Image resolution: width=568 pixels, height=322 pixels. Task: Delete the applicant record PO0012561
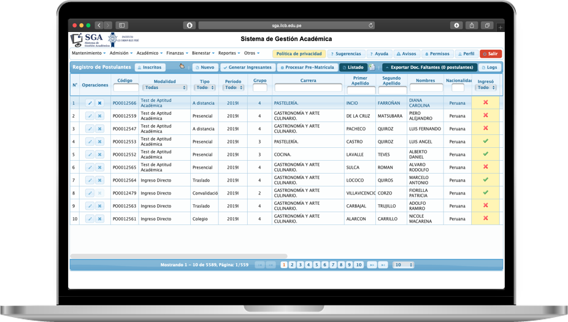99,219
